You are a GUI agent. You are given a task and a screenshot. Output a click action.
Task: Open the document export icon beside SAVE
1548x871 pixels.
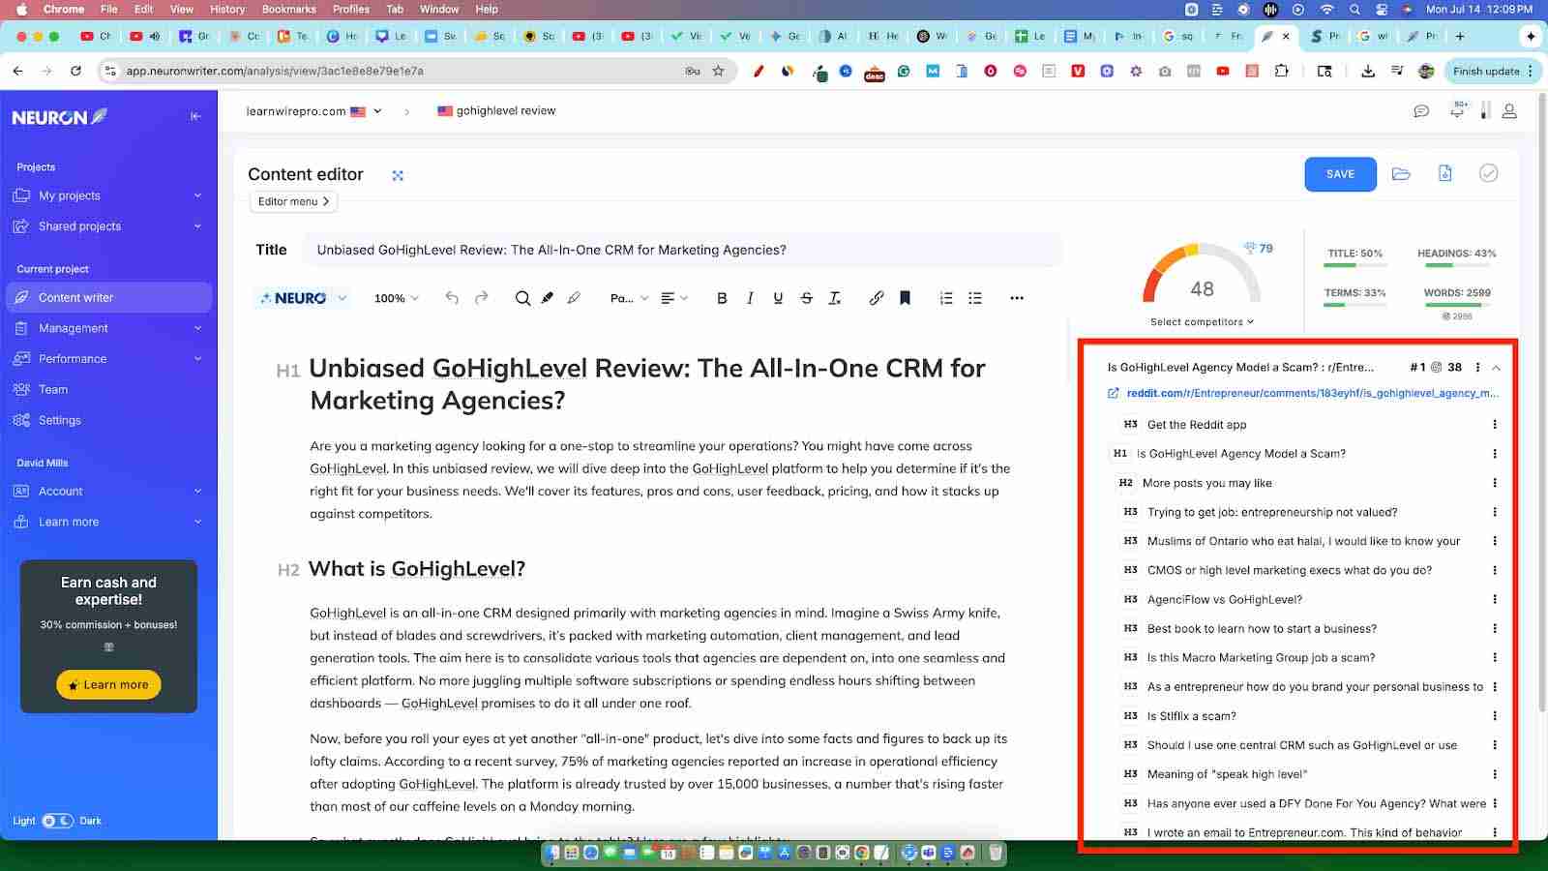point(1444,173)
